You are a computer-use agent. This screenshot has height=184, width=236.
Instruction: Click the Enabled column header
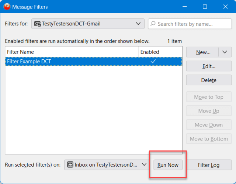[160, 52]
